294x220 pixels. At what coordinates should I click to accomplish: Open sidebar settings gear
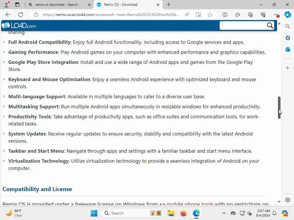click(x=287, y=200)
